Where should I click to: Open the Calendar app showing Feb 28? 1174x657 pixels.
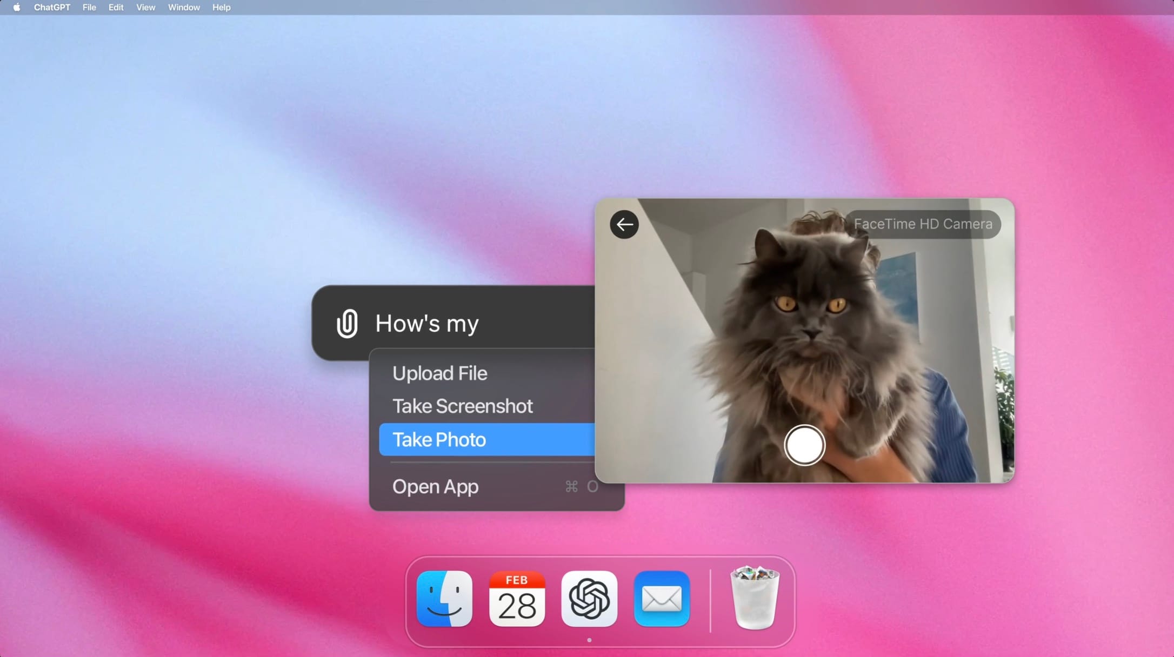coord(517,599)
